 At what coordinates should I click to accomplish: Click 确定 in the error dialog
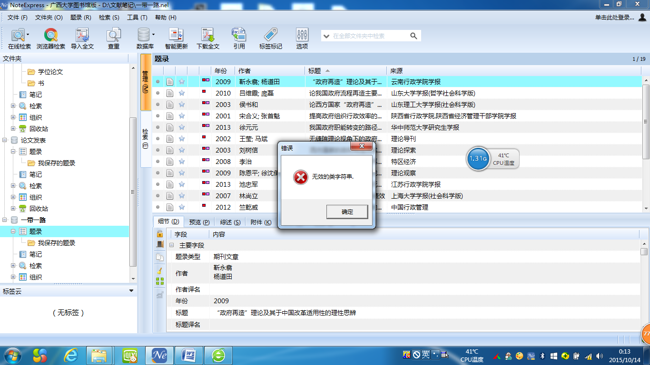tap(347, 212)
